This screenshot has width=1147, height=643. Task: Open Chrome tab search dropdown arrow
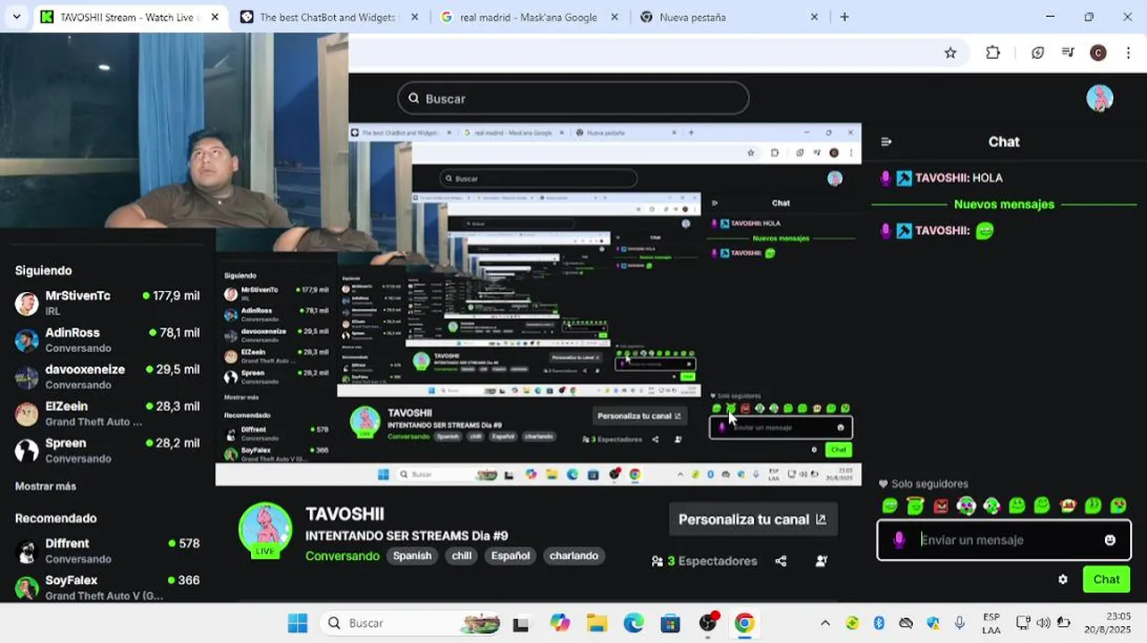click(16, 17)
